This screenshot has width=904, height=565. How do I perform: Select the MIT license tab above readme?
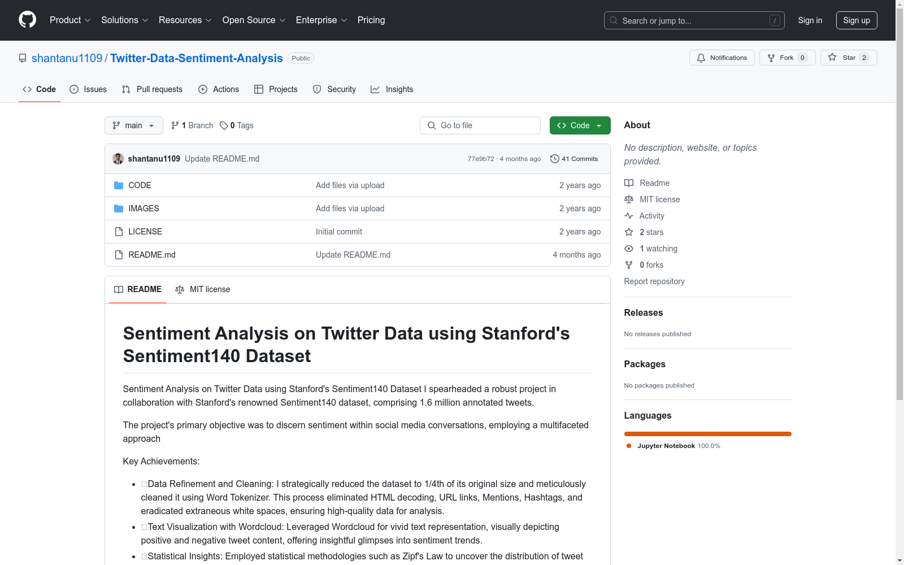[203, 289]
